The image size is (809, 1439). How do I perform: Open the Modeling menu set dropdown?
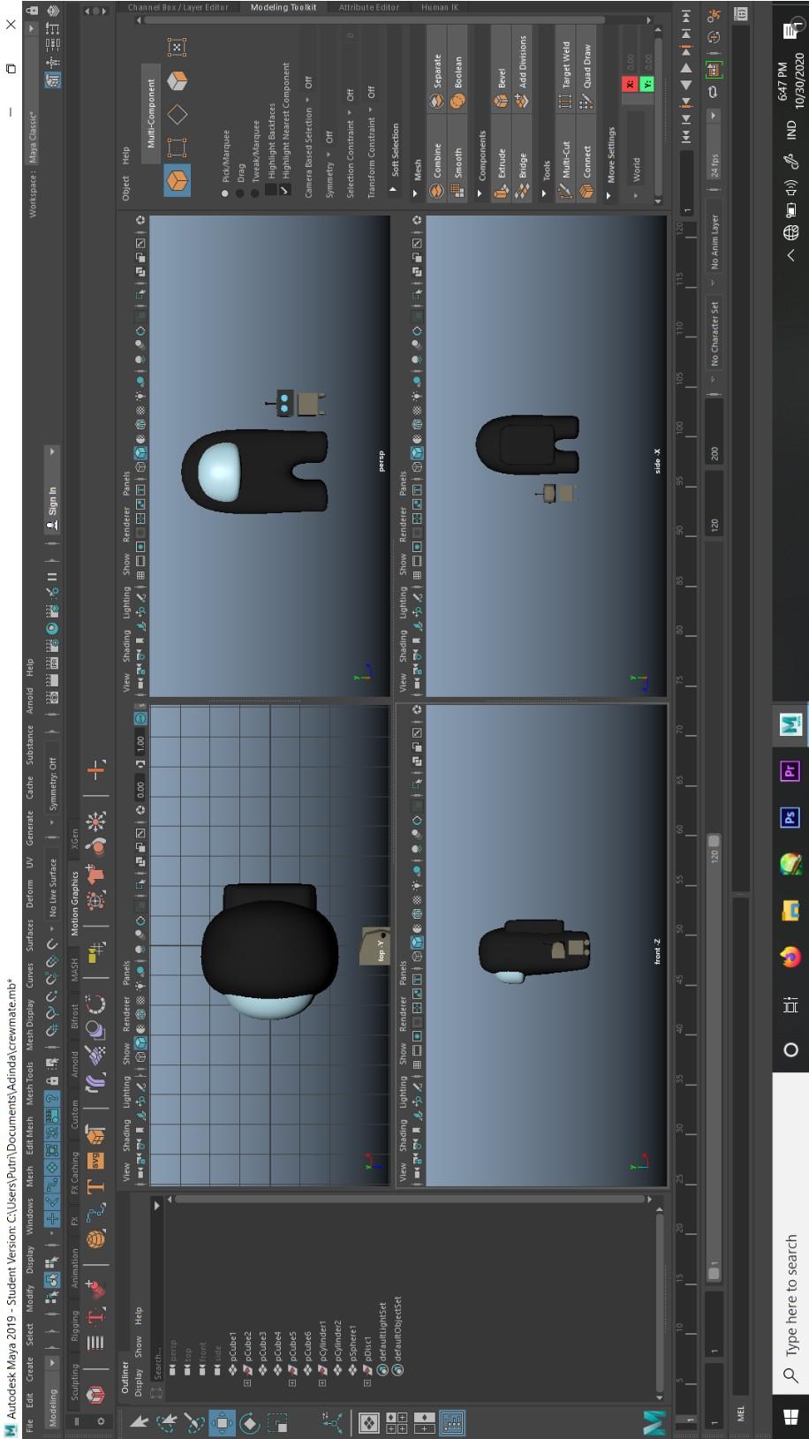pos(53,1392)
